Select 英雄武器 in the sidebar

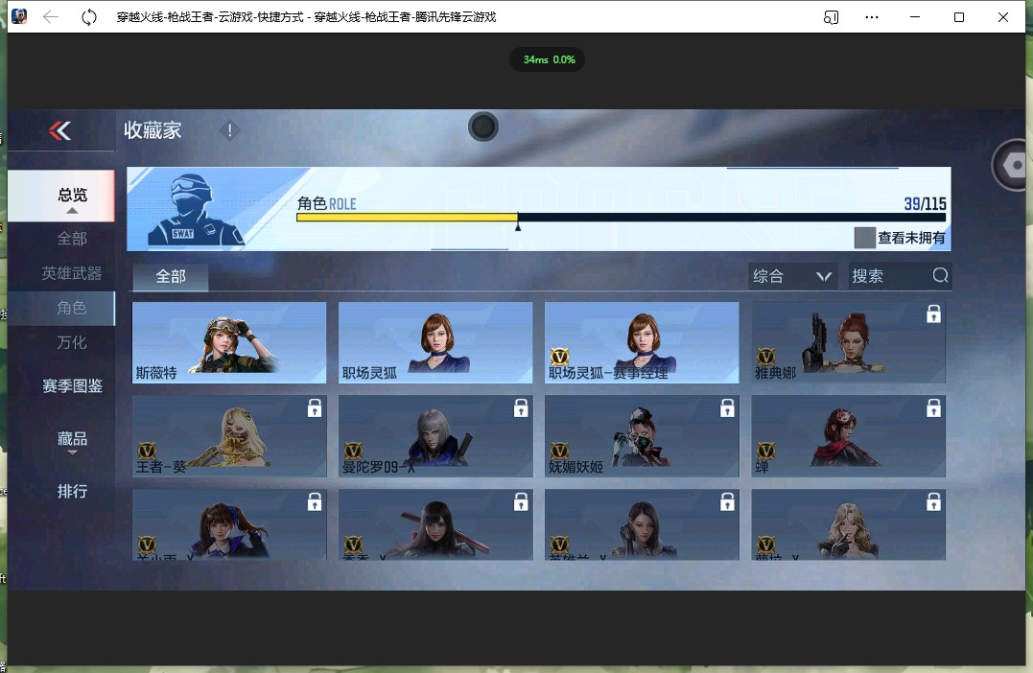pos(72,273)
